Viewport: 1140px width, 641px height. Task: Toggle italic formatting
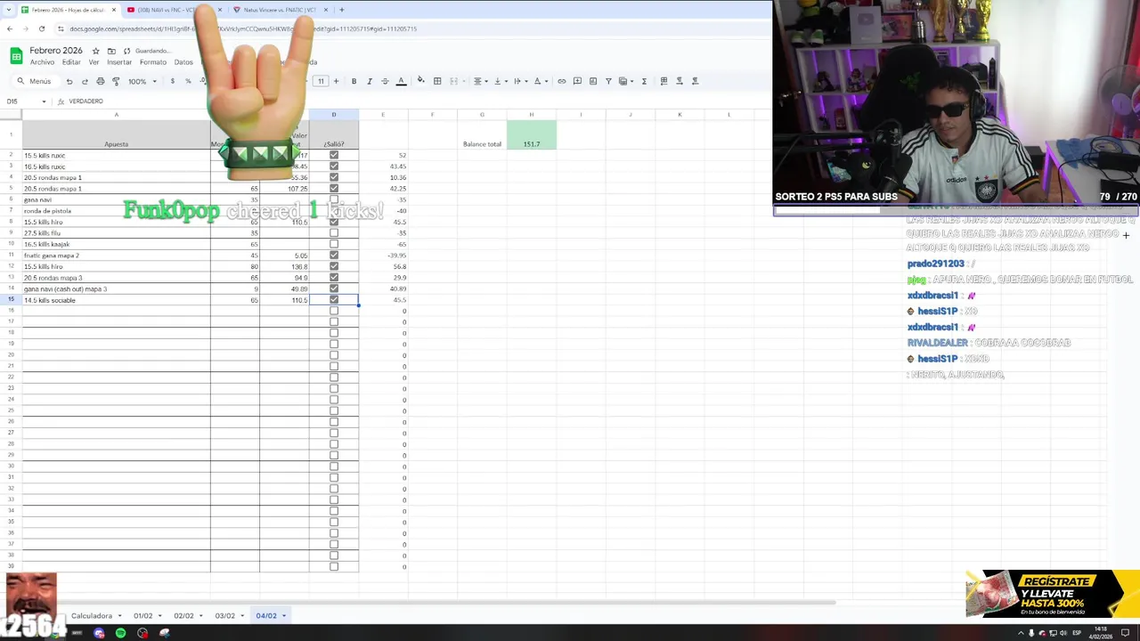(x=370, y=81)
